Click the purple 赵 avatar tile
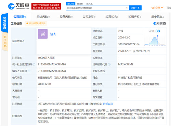This screenshot has height=126, width=171. click(x=43, y=34)
